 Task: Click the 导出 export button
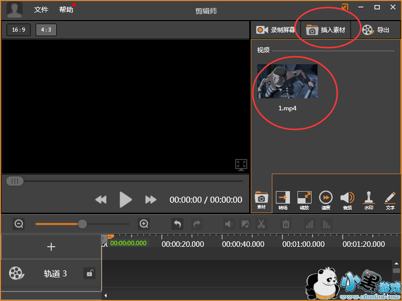click(x=376, y=30)
